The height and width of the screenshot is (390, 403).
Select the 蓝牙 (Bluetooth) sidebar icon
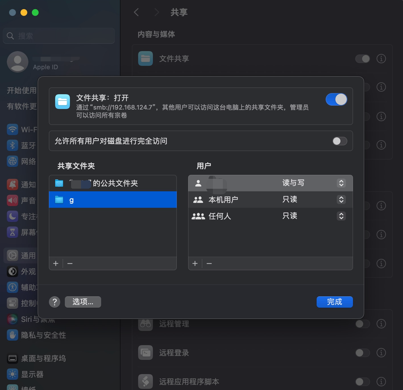13,145
